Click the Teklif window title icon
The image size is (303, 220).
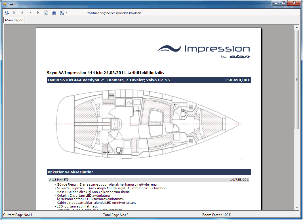(5, 4)
